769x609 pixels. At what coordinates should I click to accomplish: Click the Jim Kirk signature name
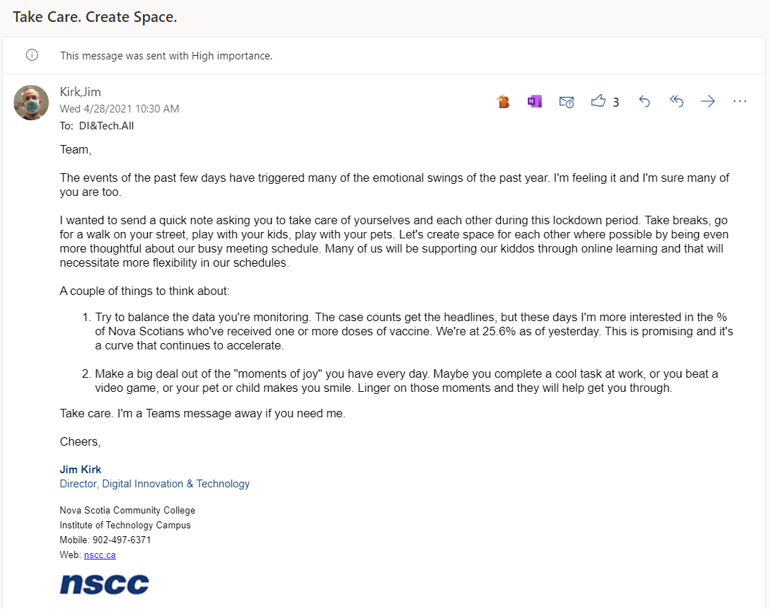(81, 470)
